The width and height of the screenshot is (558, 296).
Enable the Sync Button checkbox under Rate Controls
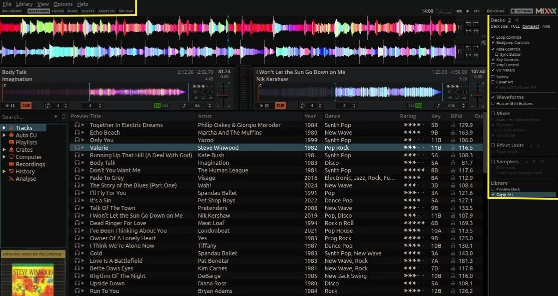[498, 54]
